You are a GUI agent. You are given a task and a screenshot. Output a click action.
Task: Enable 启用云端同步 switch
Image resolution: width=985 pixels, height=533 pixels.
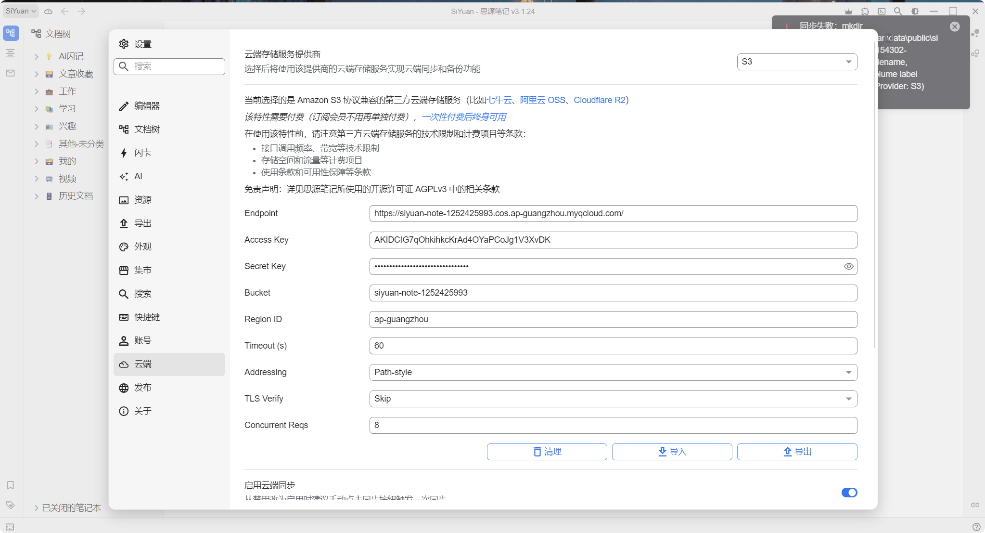tap(849, 493)
